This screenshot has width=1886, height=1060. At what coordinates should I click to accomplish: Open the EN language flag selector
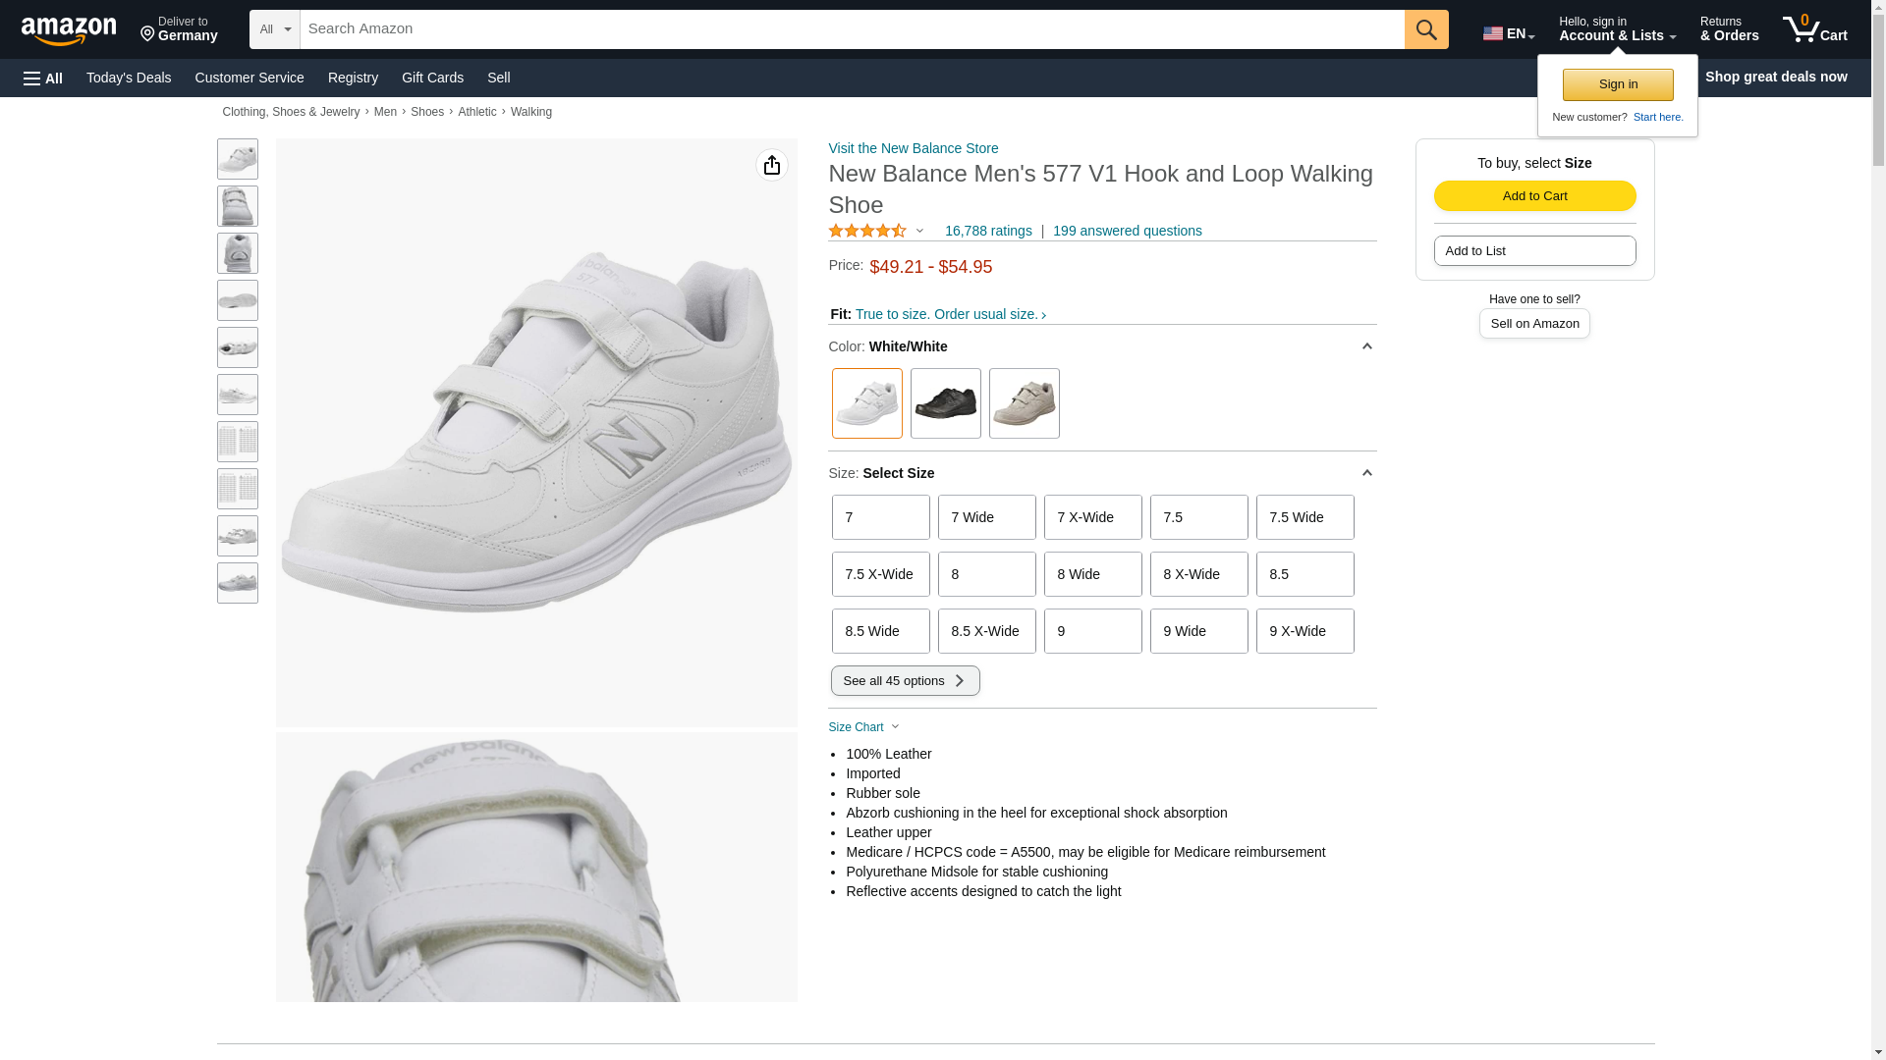tap(1508, 33)
